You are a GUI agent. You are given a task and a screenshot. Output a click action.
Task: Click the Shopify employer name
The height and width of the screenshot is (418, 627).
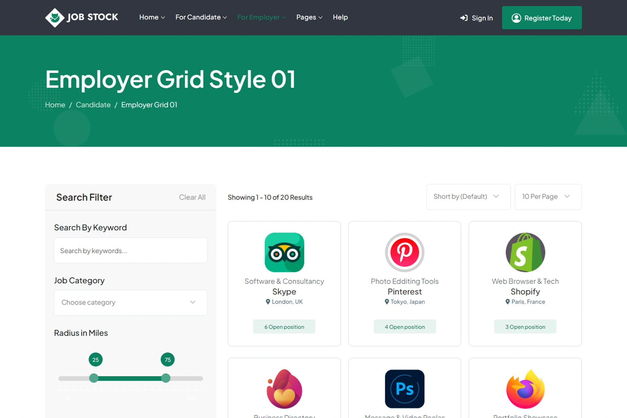[525, 292]
